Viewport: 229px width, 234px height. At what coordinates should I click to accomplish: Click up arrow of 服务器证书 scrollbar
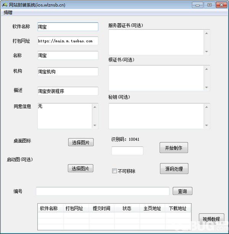[x=207, y=33]
